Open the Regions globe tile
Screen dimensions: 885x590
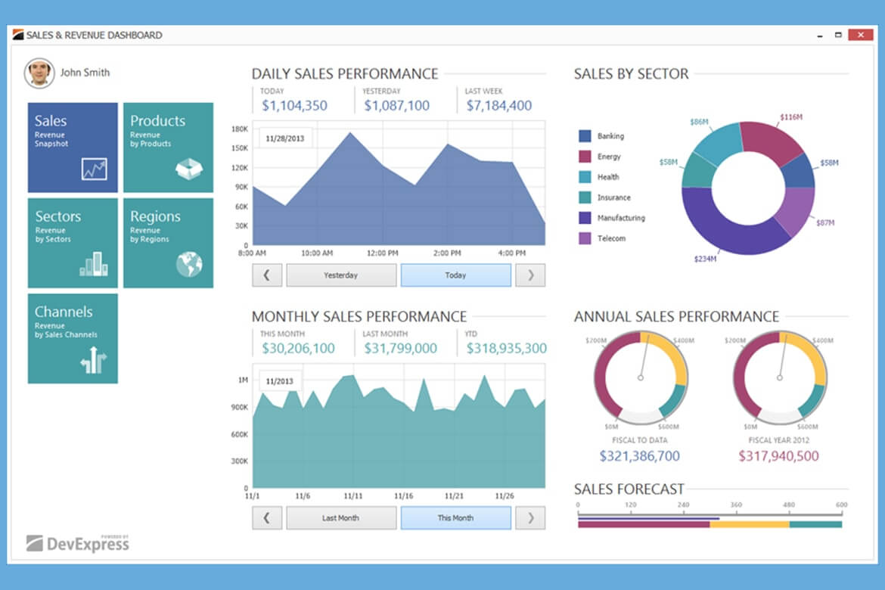[168, 243]
